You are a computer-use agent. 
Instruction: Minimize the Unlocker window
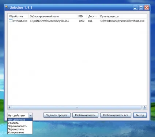pyautogui.click(x=135, y=8)
